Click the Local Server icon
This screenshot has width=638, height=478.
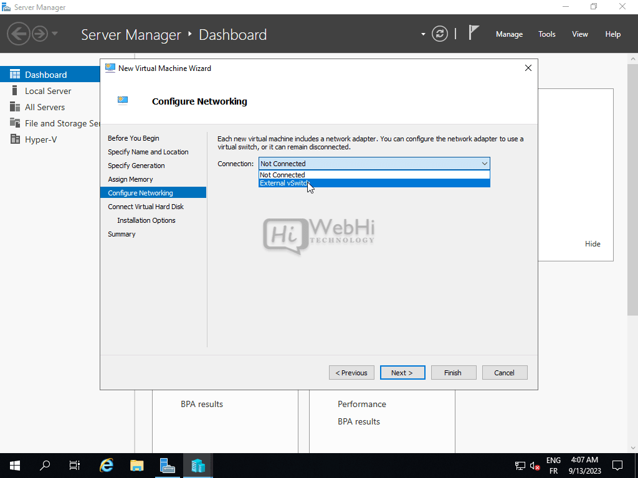click(x=15, y=90)
